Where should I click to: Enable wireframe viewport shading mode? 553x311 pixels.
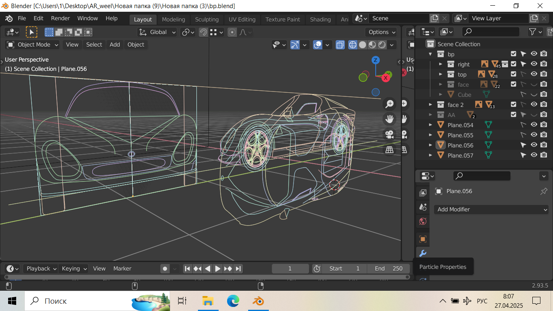pos(353,45)
